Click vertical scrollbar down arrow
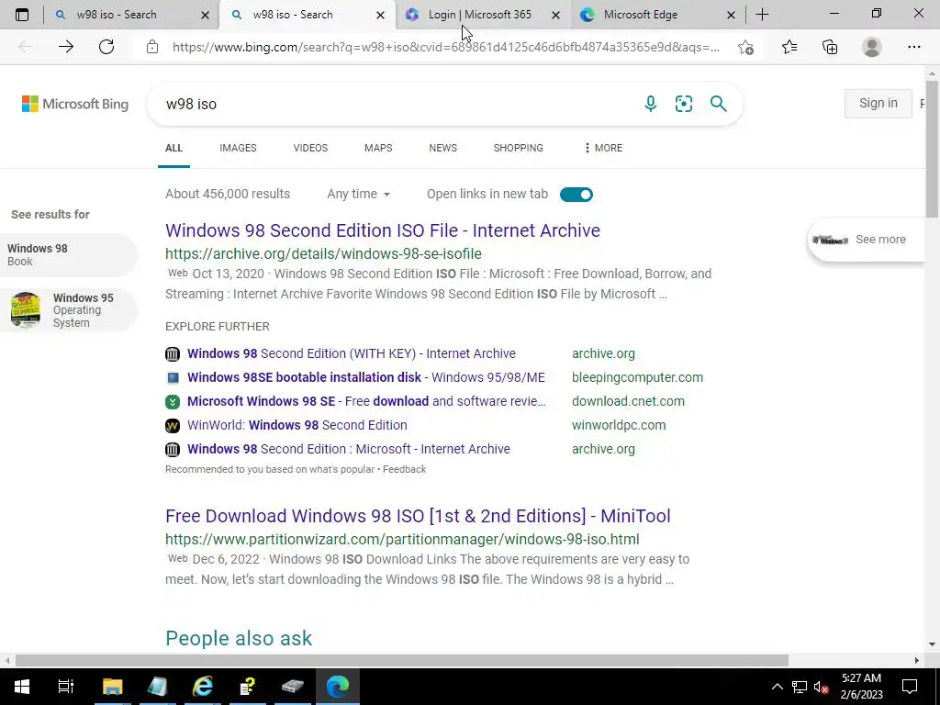This screenshot has height=705, width=940. coord(932,645)
